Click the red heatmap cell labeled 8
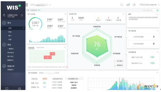The width and height of the screenshot is (161, 92). click(x=48, y=58)
